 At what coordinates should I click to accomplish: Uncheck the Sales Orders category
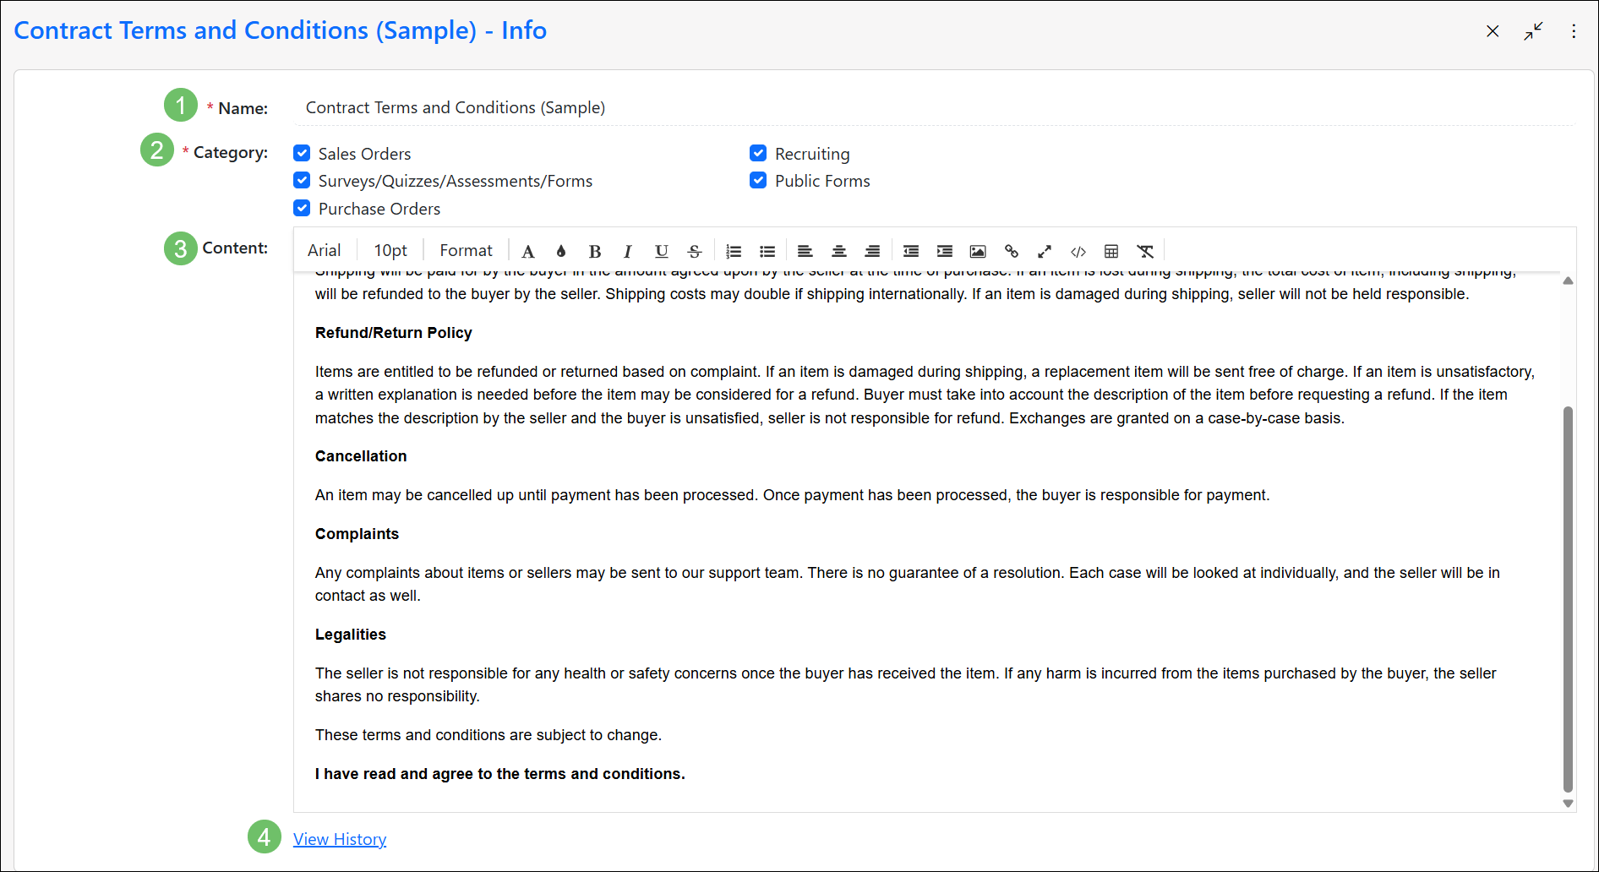(302, 153)
